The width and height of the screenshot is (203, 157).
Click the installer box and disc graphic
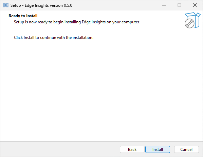(192, 20)
